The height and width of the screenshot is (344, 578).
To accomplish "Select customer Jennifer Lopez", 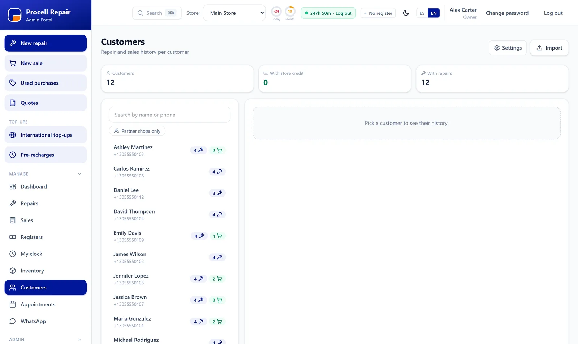I will (169, 279).
